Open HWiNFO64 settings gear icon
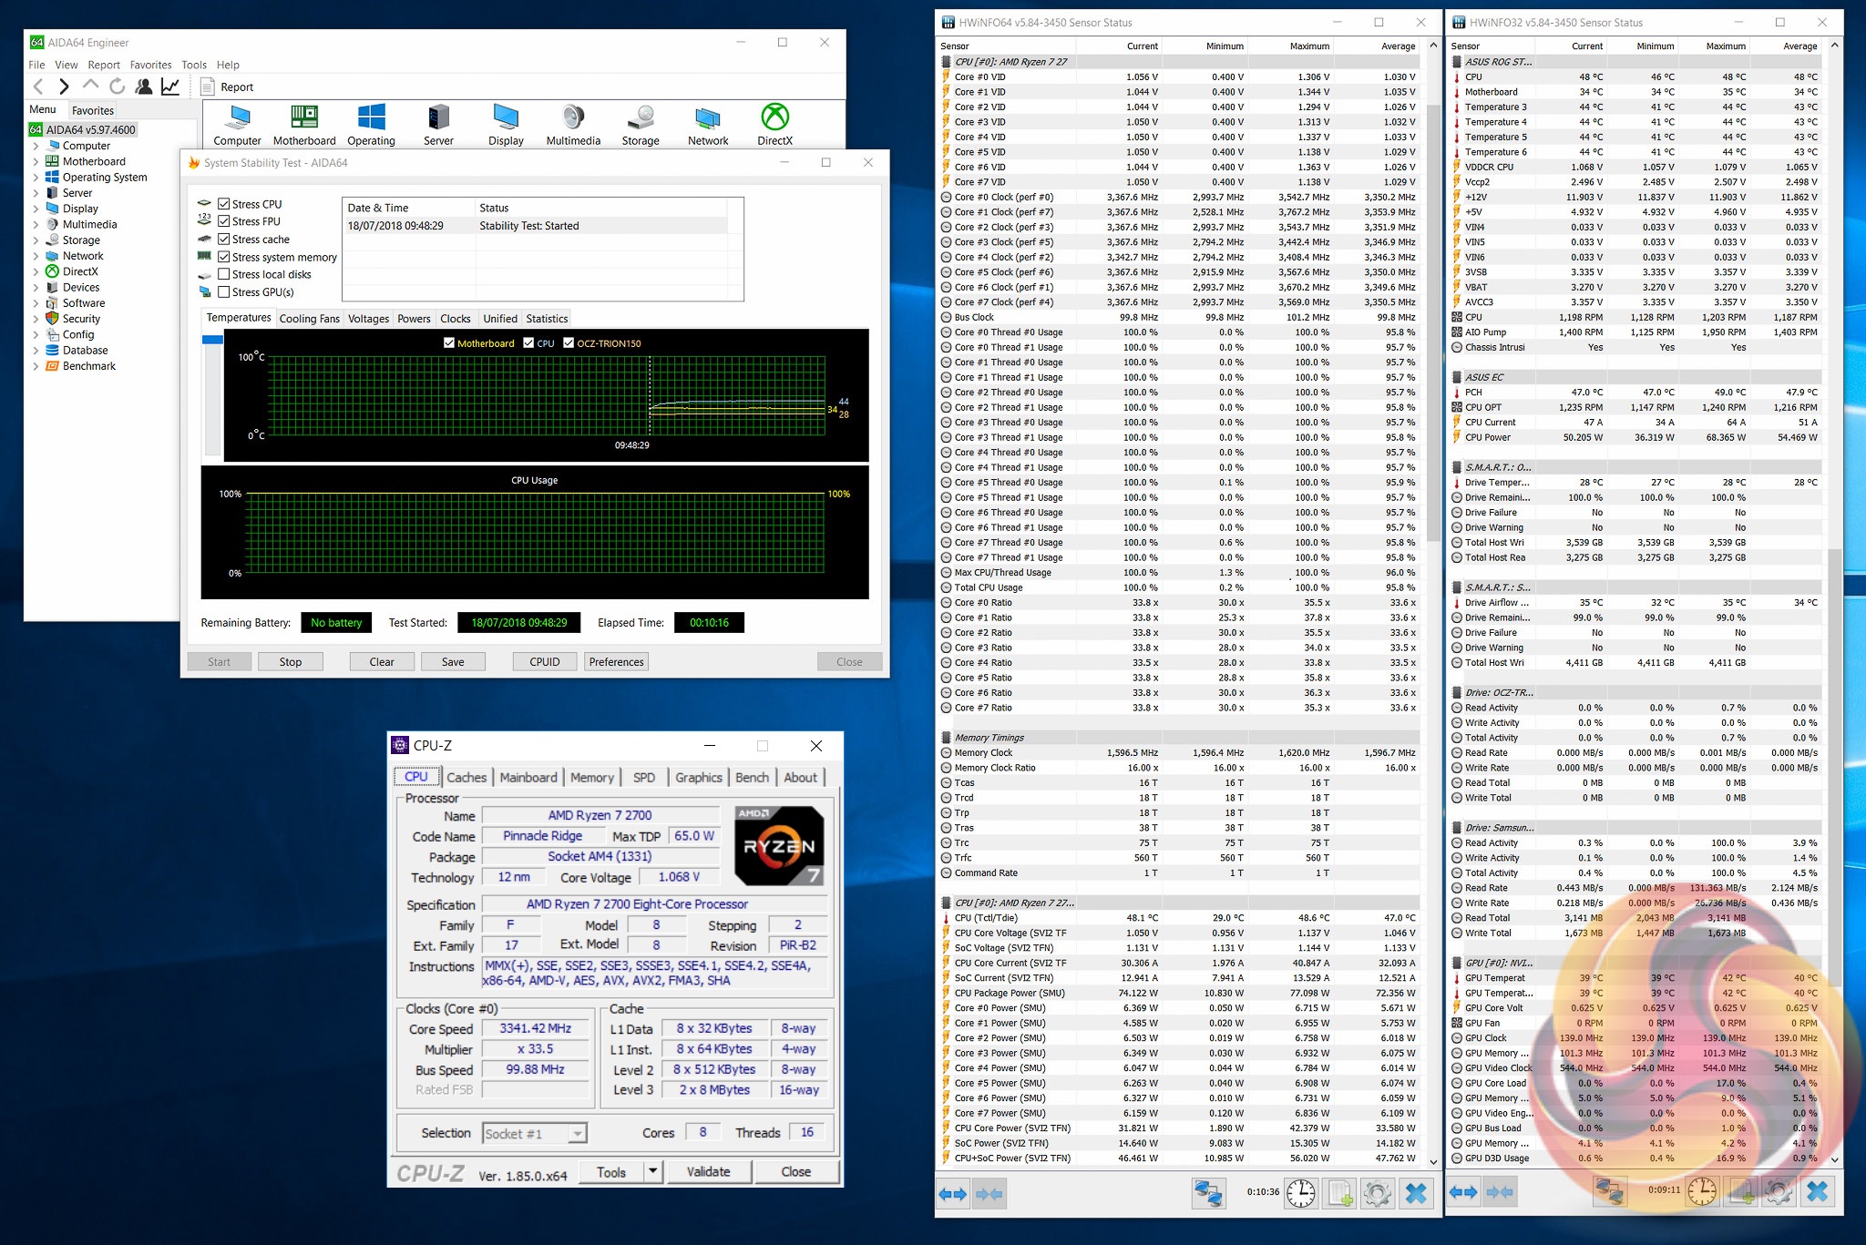Viewport: 1866px width, 1245px height. tap(1377, 1193)
